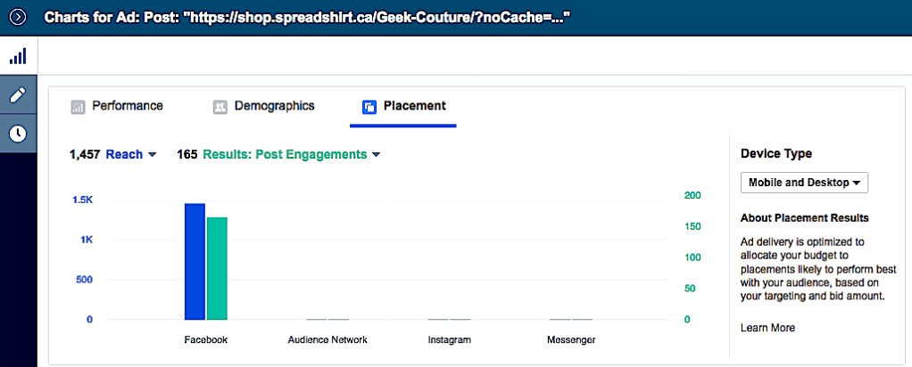
Task: Click the Messenger placement bar marker
Action: (x=571, y=318)
